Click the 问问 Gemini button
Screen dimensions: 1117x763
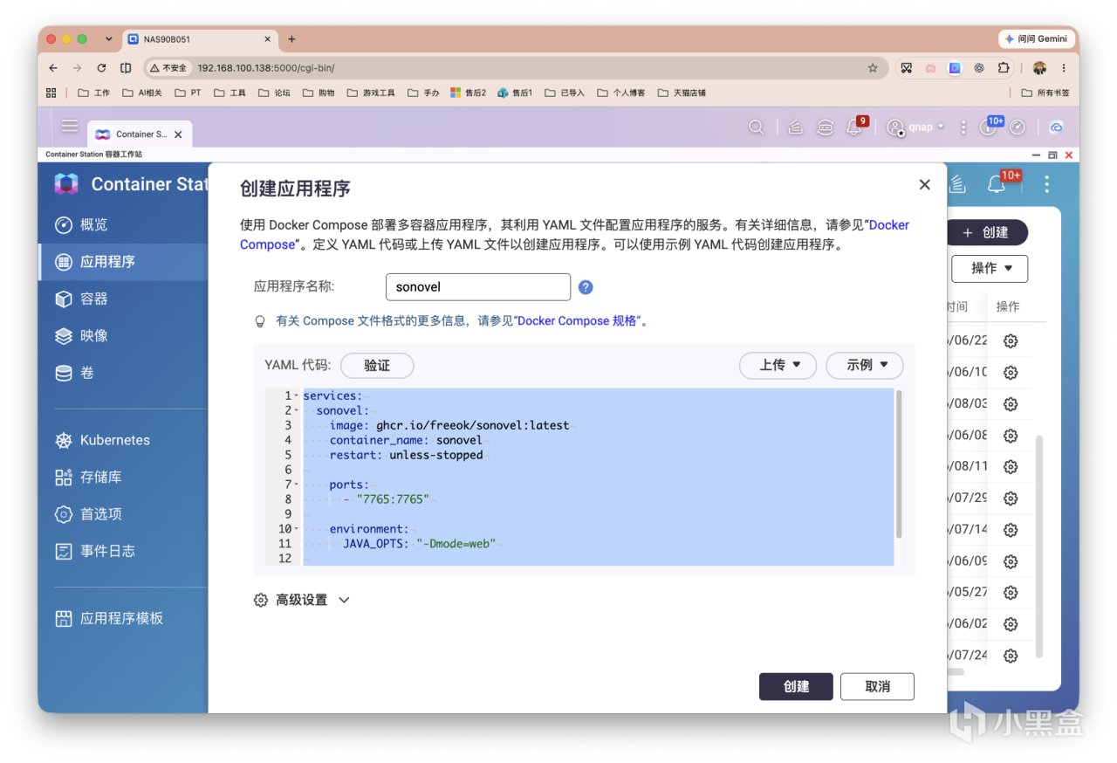click(x=1036, y=39)
